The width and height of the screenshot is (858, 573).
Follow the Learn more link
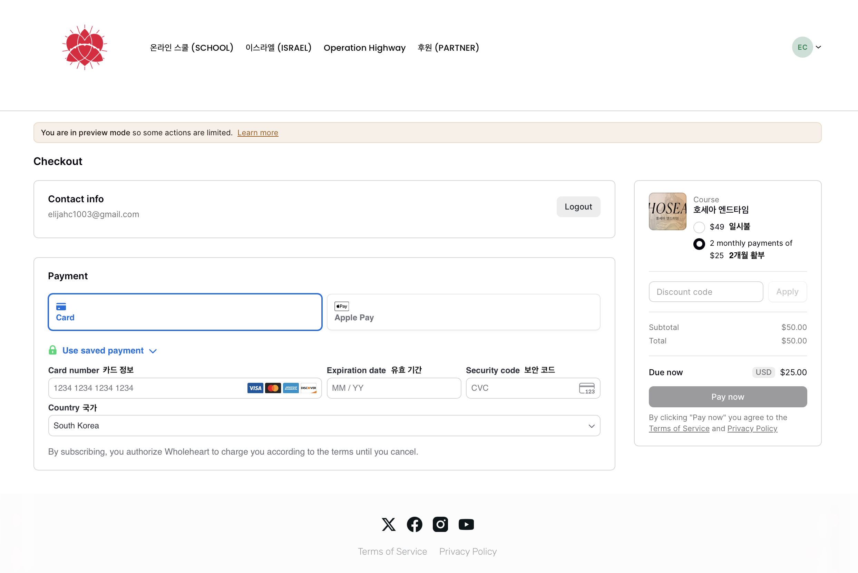257,133
